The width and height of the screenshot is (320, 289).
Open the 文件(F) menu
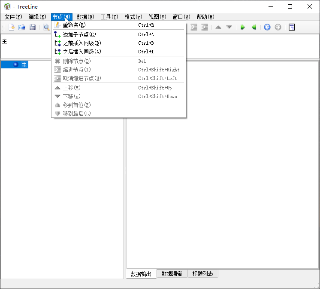(x=13, y=17)
